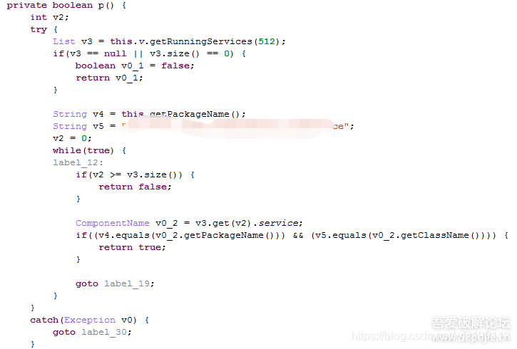
Task: Click the ComponentName type identifier
Action: click(113, 223)
